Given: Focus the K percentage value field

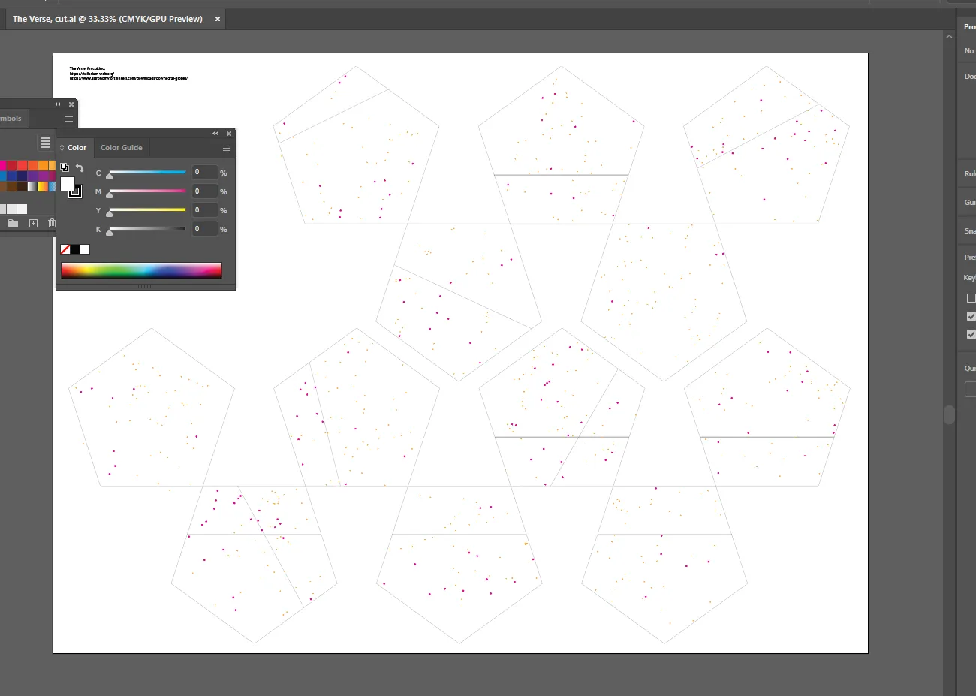Looking at the screenshot, I should [204, 229].
